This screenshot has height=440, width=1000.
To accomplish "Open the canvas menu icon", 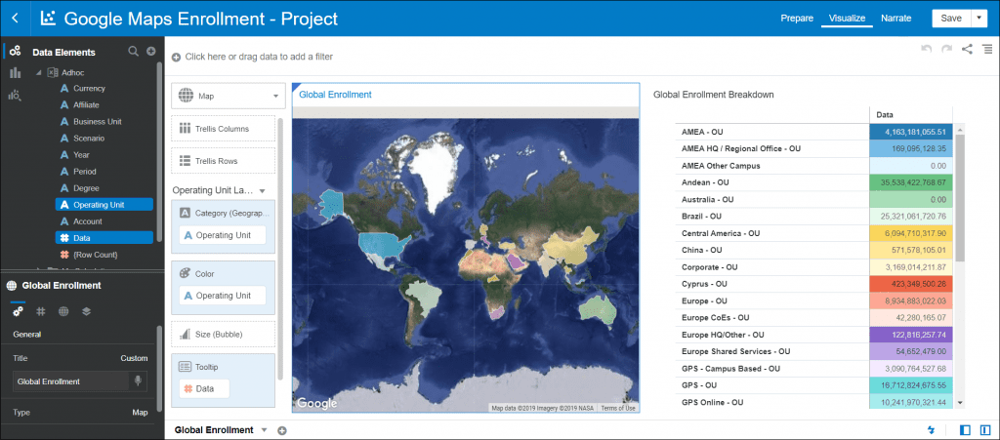I will coord(987,49).
